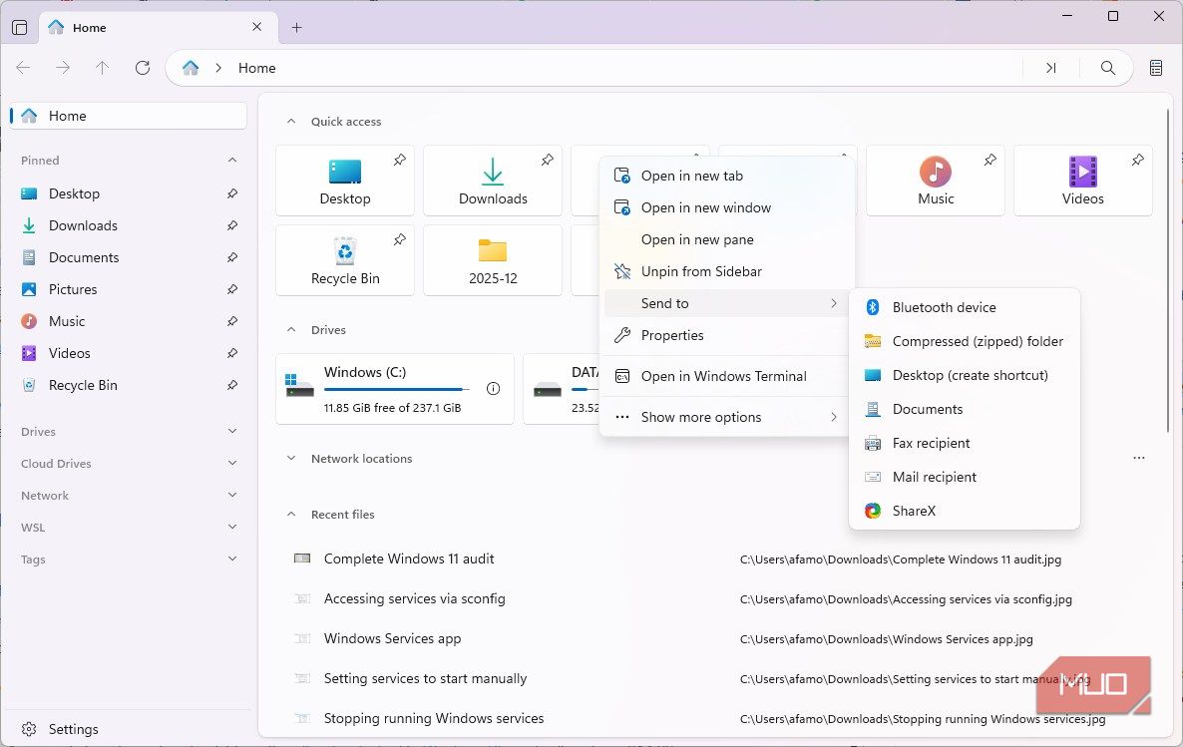Send to Mail recipient
This screenshot has height=747, width=1183.
(965, 477)
